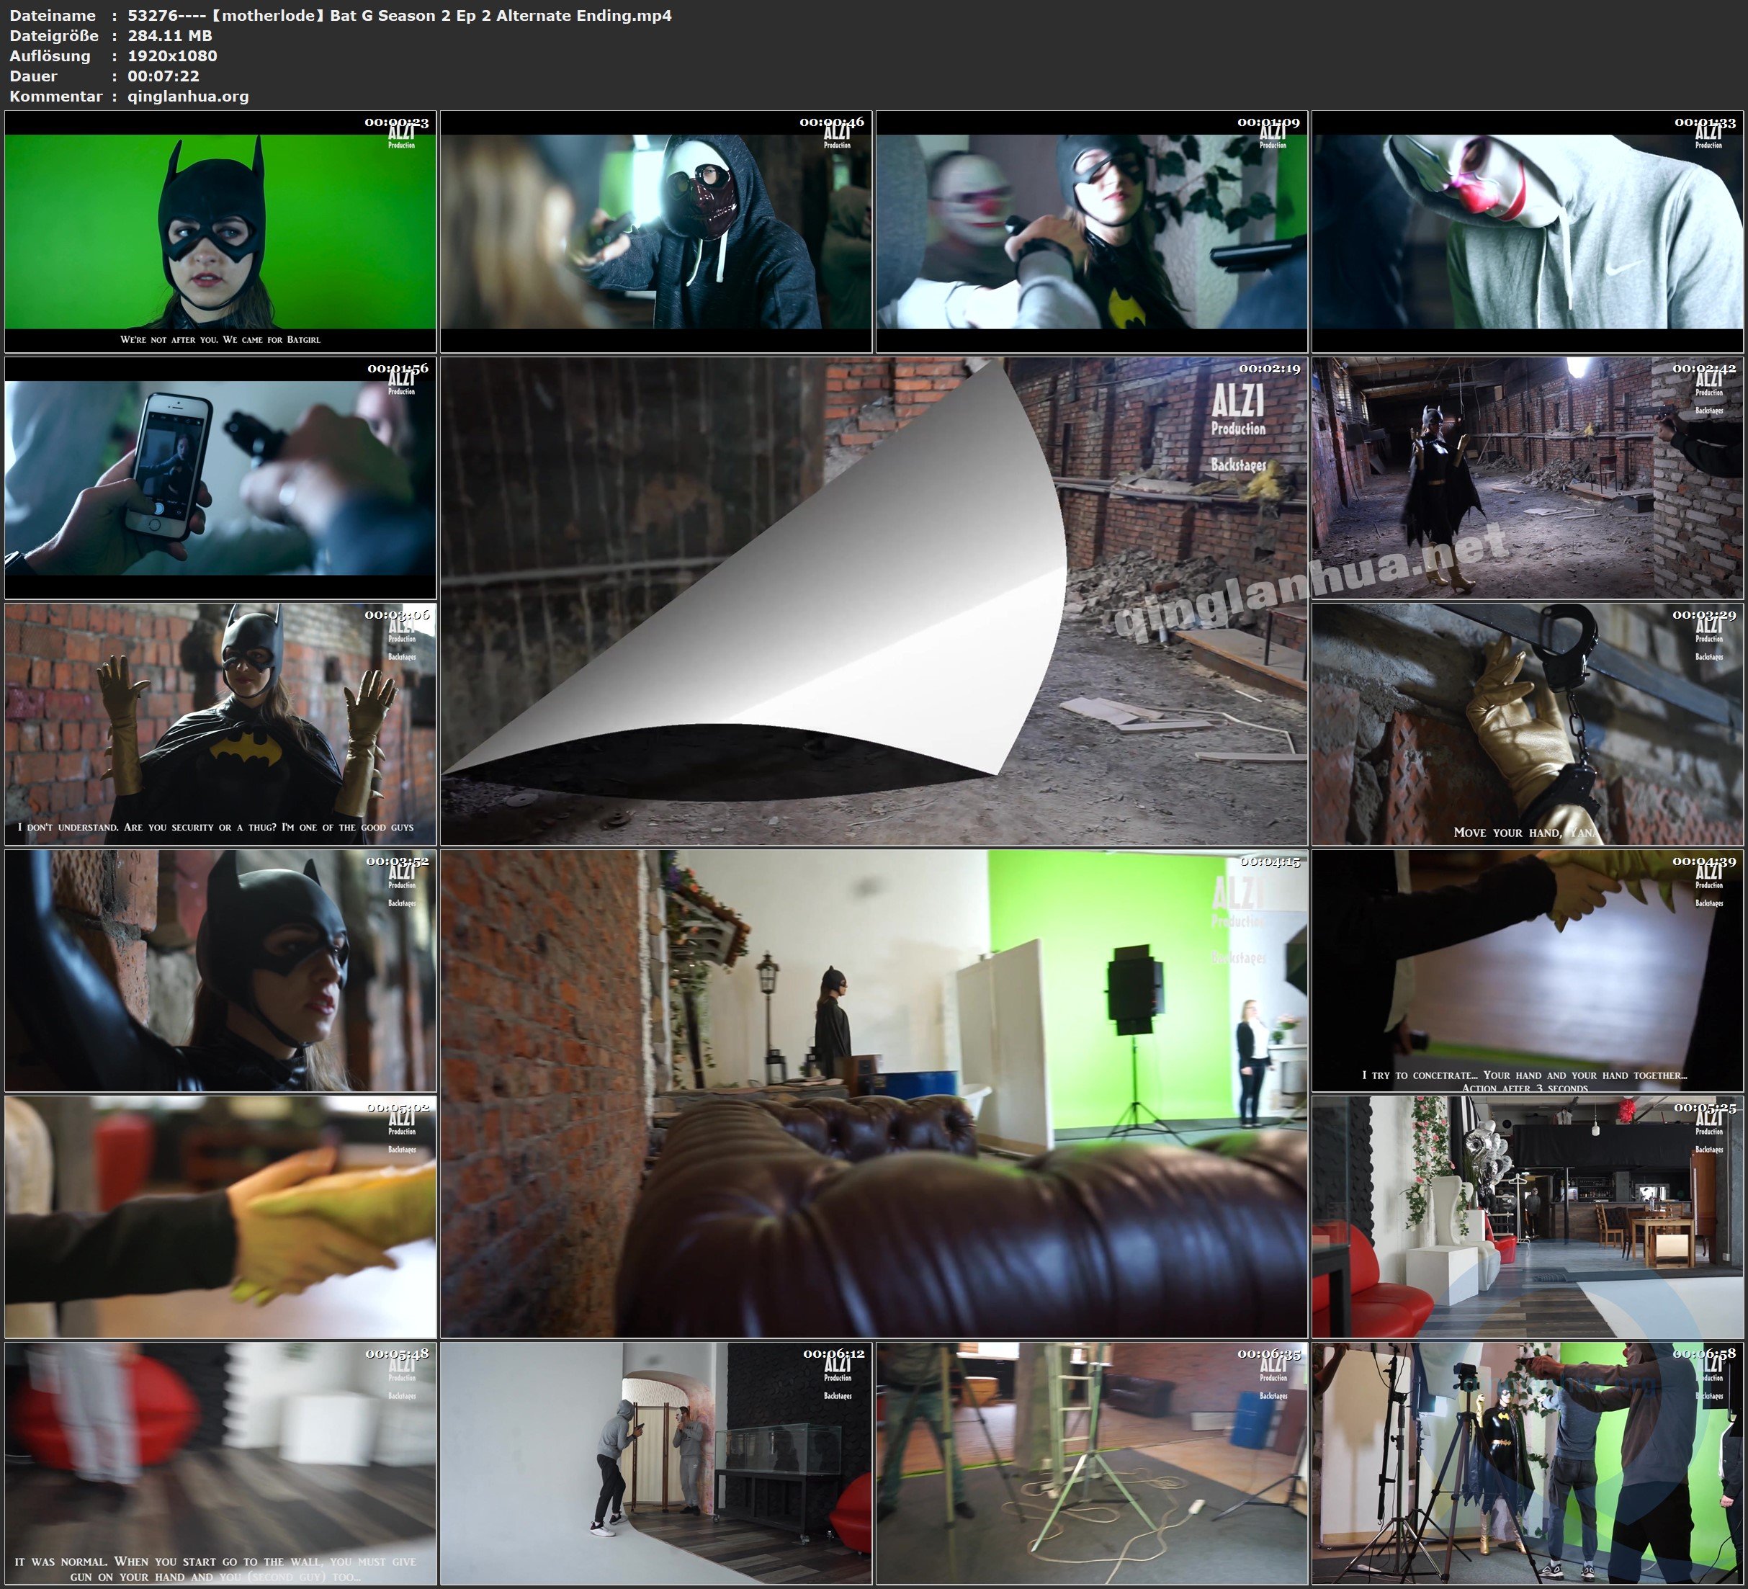Click subtitle starting 'I try to concetrate'
Screen dimensions: 1748x1589
point(1524,1080)
